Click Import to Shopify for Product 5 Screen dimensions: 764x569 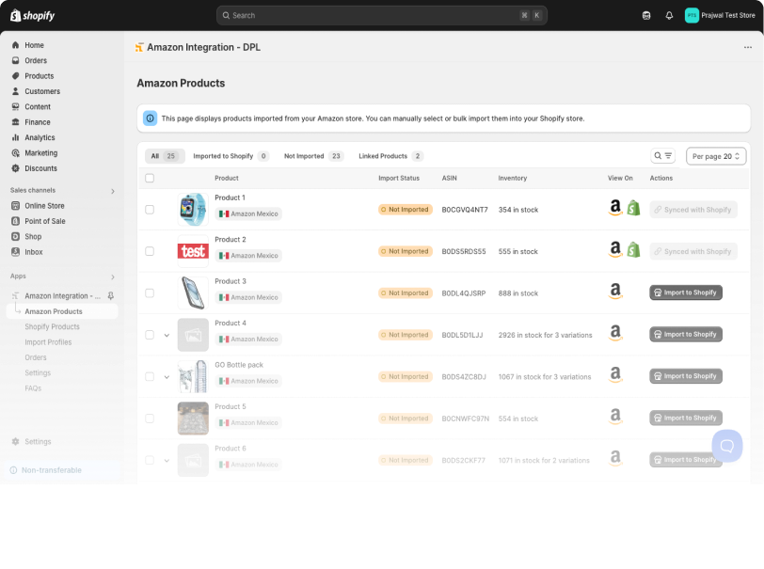coord(686,418)
